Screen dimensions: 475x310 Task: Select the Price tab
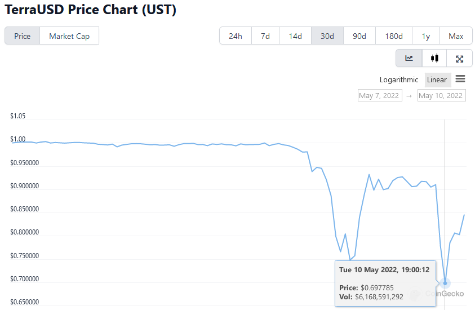(x=23, y=36)
